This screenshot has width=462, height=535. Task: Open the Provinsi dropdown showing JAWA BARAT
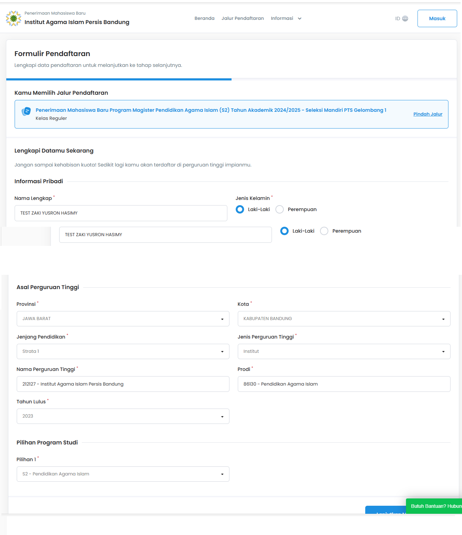click(123, 319)
